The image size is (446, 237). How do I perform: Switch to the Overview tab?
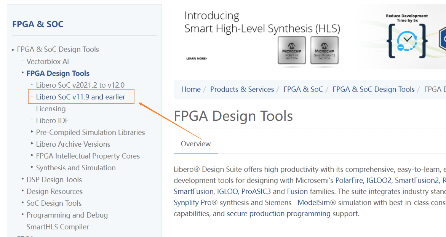(x=196, y=144)
